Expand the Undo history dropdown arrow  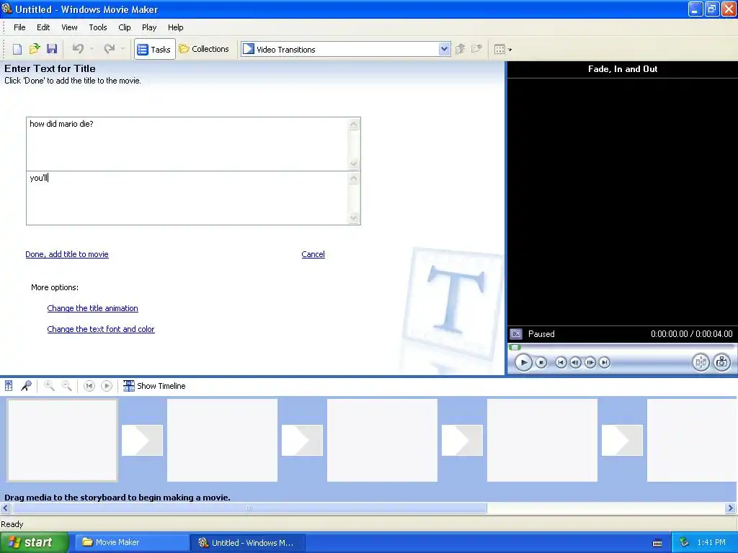(x=92, y=49)
